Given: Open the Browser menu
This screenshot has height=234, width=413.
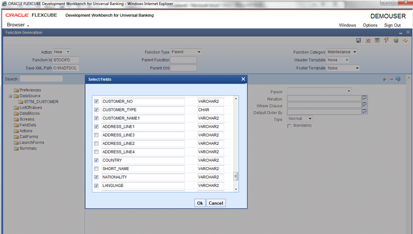Looking at the screenshot, I should point(18,25).
